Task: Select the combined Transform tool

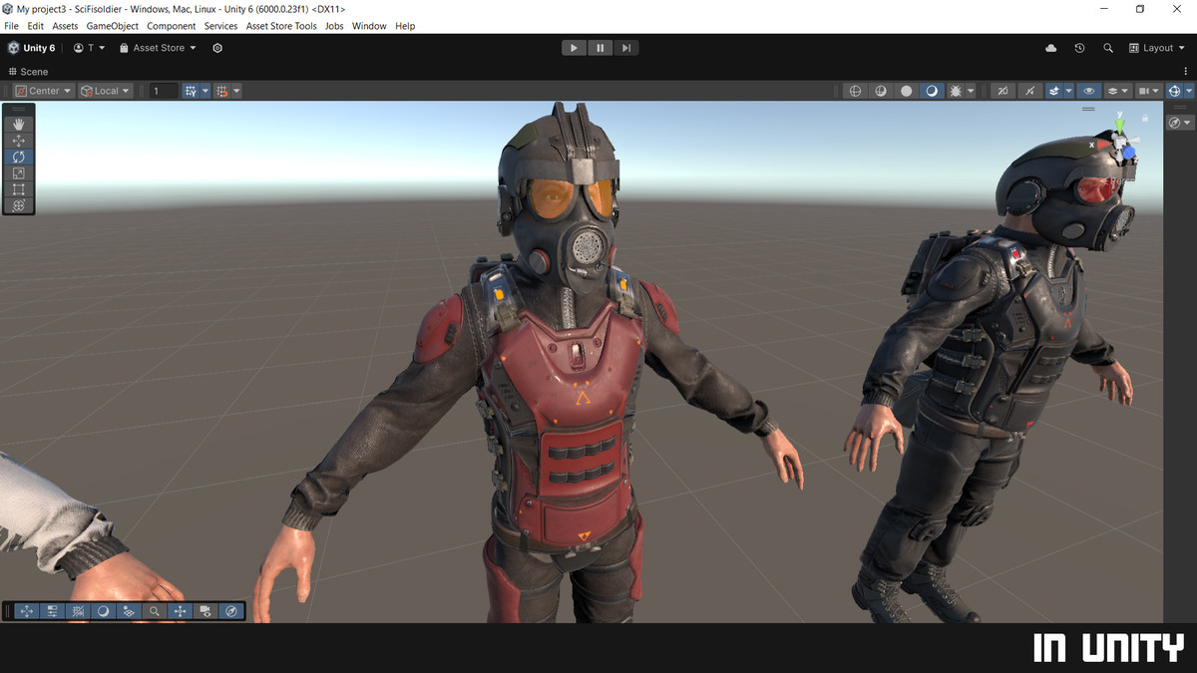Action: click(x=18, y=204)
